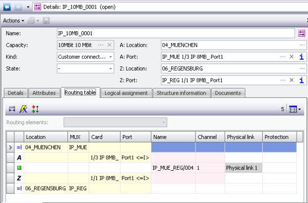Open the Logical assignment tab
308x203 pixels.
126,93
